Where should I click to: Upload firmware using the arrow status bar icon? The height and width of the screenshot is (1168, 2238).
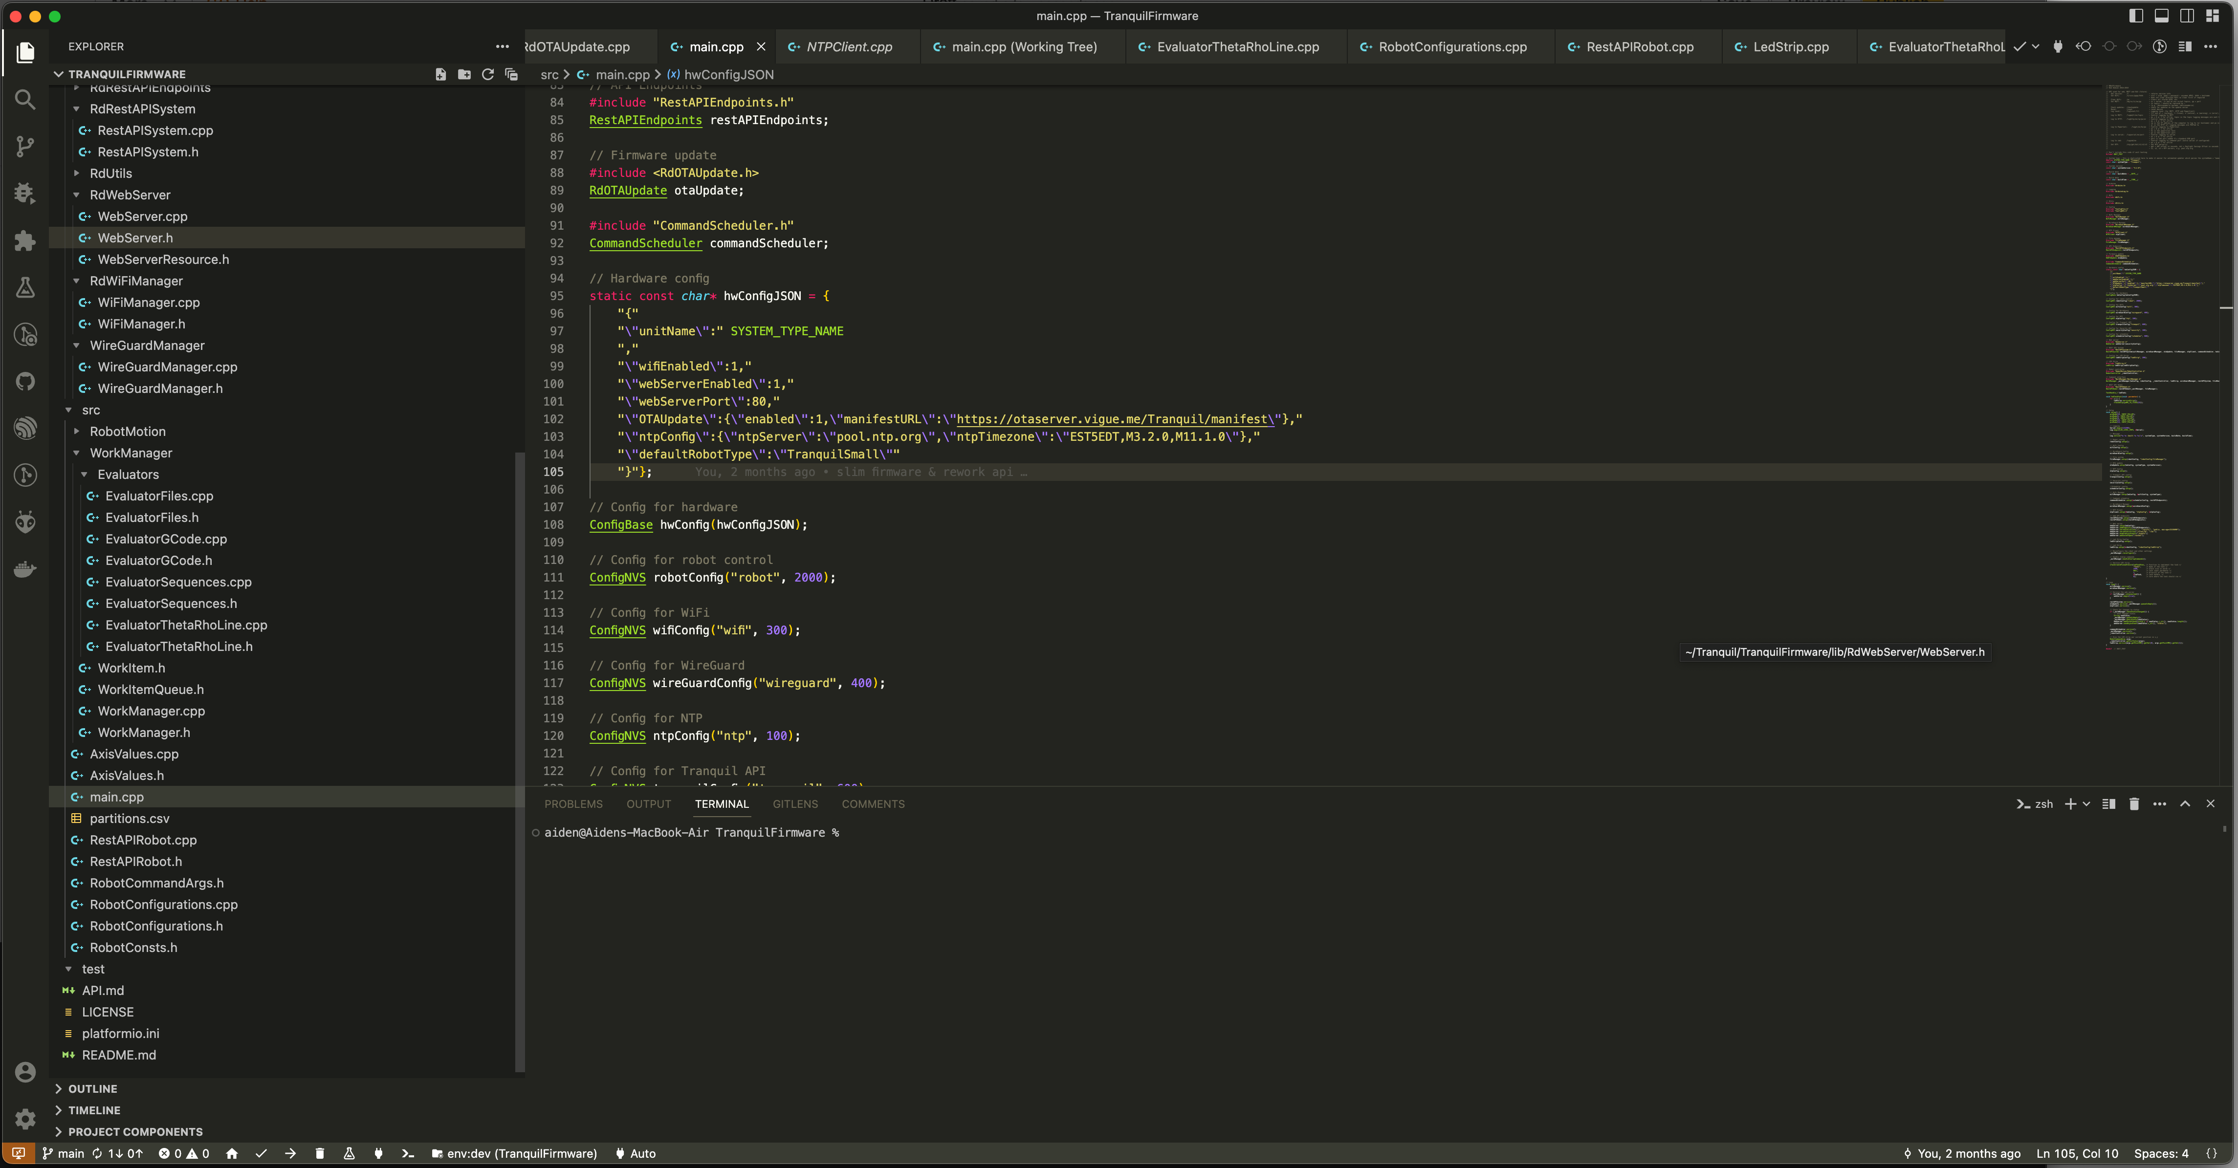(290, 1153)
